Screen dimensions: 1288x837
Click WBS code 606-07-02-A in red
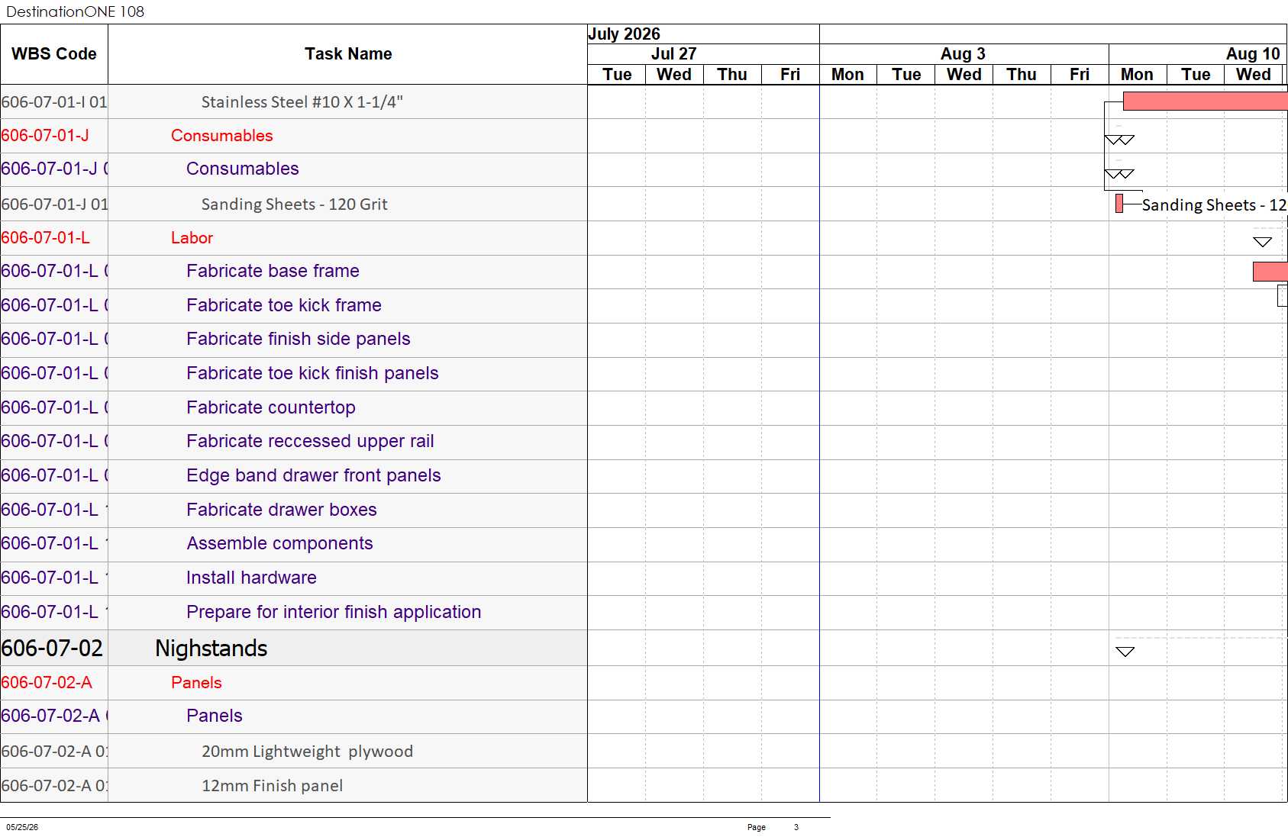pyautogui.click(x=47, y=683)
